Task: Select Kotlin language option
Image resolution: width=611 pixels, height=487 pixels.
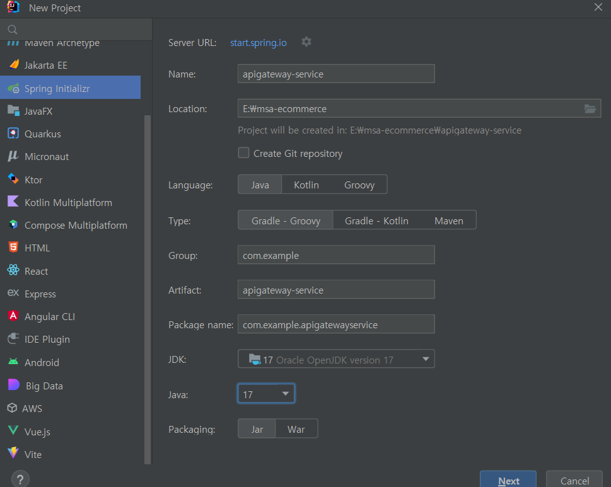Action: pyautogui.click(x=306, y=185)
